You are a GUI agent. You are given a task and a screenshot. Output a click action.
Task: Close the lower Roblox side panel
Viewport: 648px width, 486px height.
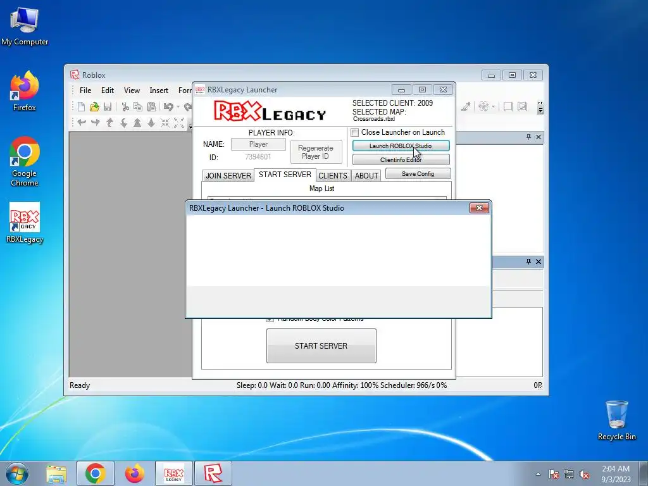[539, 261]
